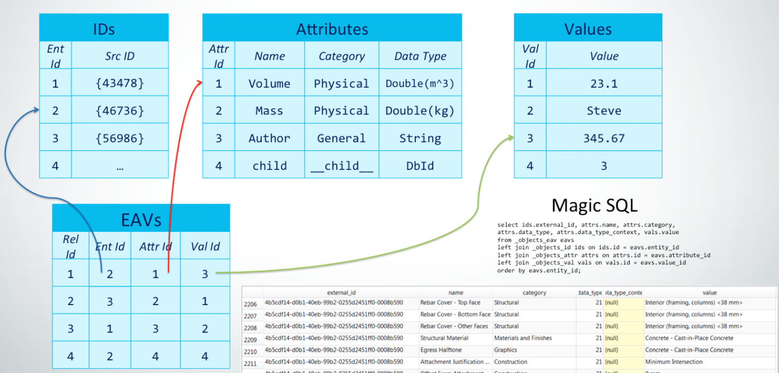Click the 'Src ID' column header
The width and height of the screenshot is (779, 373).
pyautogui.click(x=120, y=56)
